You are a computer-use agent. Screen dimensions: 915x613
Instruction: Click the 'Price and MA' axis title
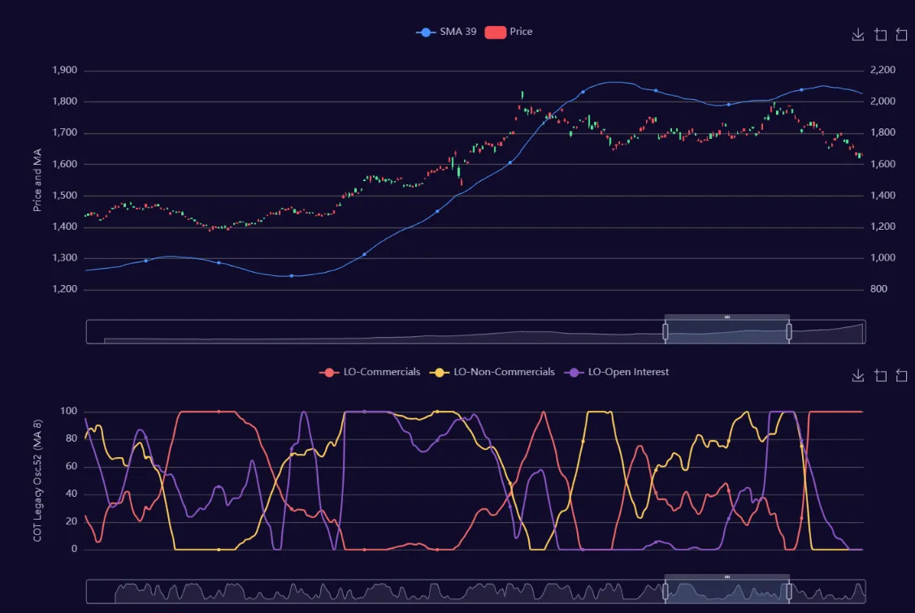(37, 180)
